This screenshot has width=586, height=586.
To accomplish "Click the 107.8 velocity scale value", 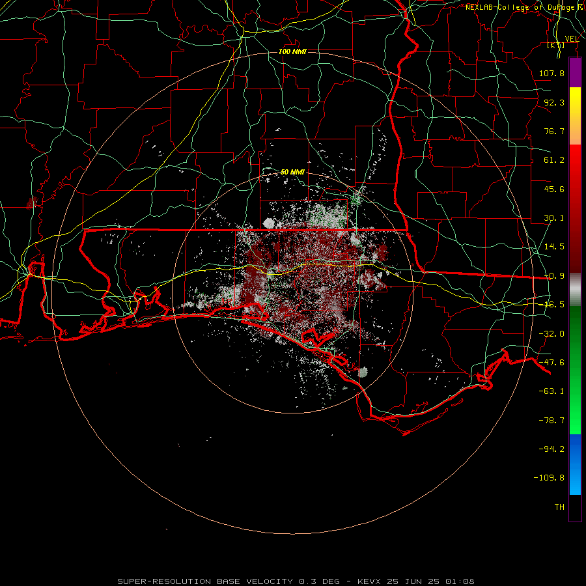I will [x=551, y=73].
